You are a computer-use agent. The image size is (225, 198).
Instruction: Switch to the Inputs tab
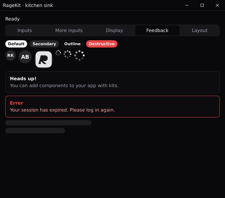click(x=24, y=30)
